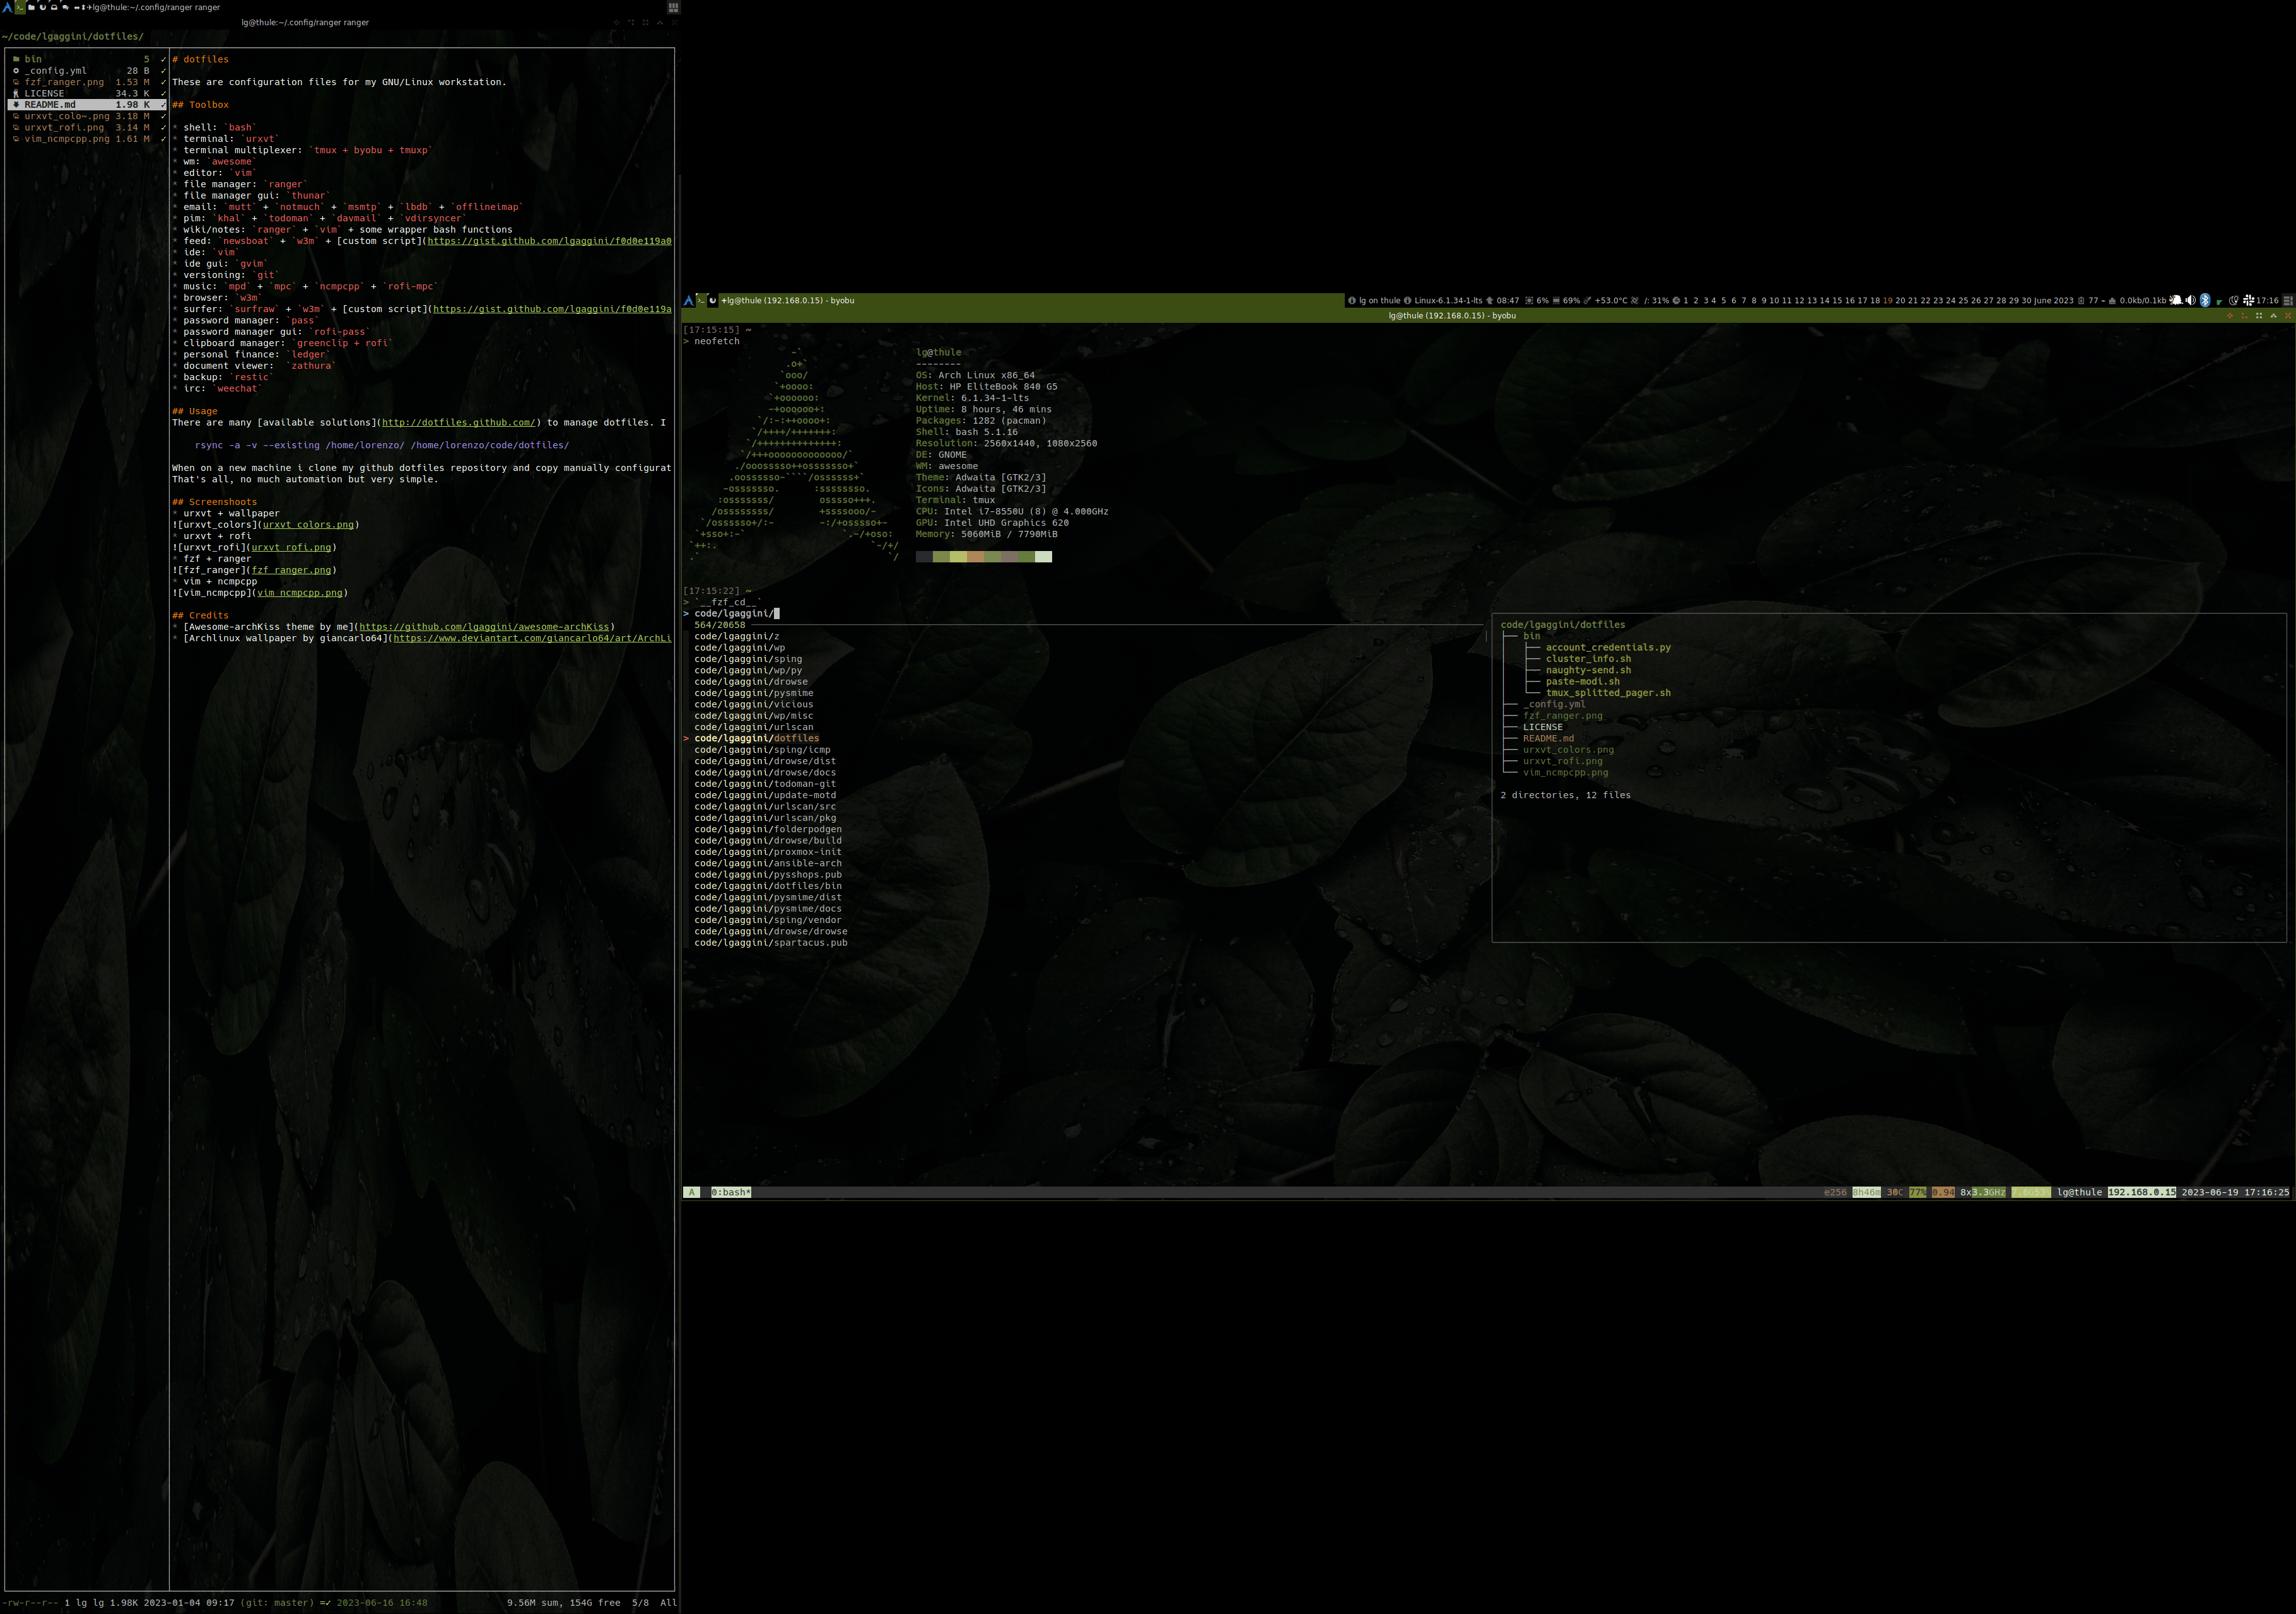The height and width of the screenshot is (1614, 2296).
Task: Select the terminal tag icon in left wibar
Action: tap(20, 7)
